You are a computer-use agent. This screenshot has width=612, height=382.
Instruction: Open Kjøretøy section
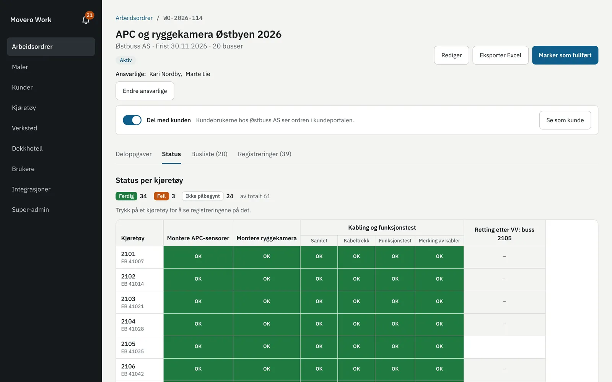(51, 108)
